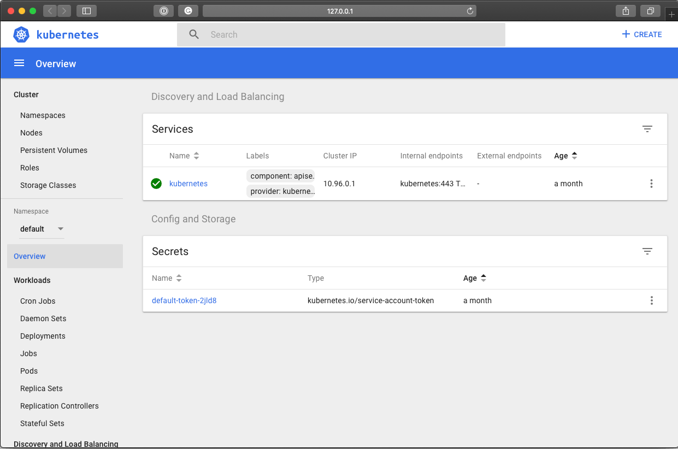678x449 pixels.
Task: Click into the Search field
Action: pos(341,34)
